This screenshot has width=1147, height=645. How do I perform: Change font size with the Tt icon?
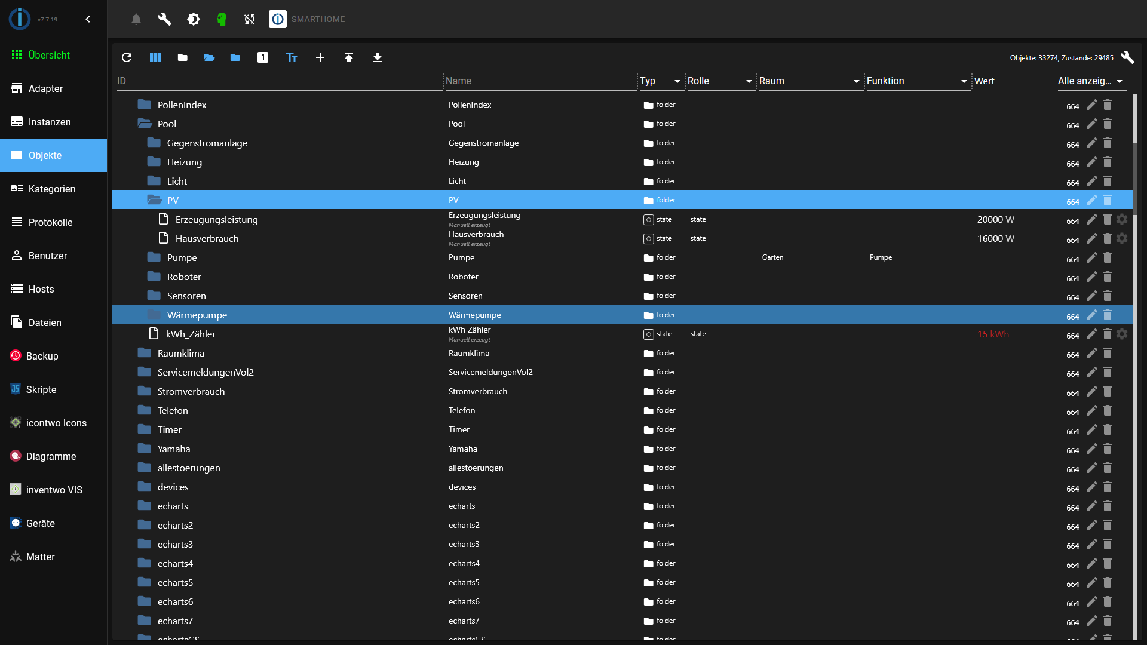point(292,57)
